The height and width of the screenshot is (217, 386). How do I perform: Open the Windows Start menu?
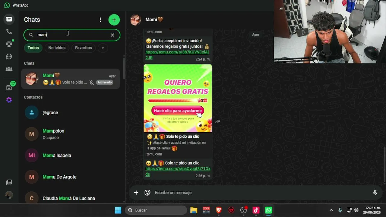(118, 210)
